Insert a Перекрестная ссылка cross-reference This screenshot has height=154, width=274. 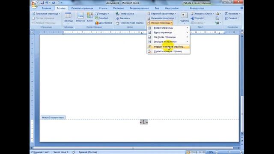point(130,23)
